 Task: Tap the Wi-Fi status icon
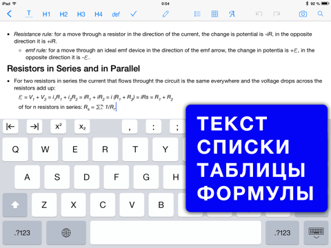(14, 3)
